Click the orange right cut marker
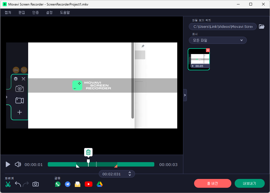This screenshot has height=193, width=270. [116, 166]
